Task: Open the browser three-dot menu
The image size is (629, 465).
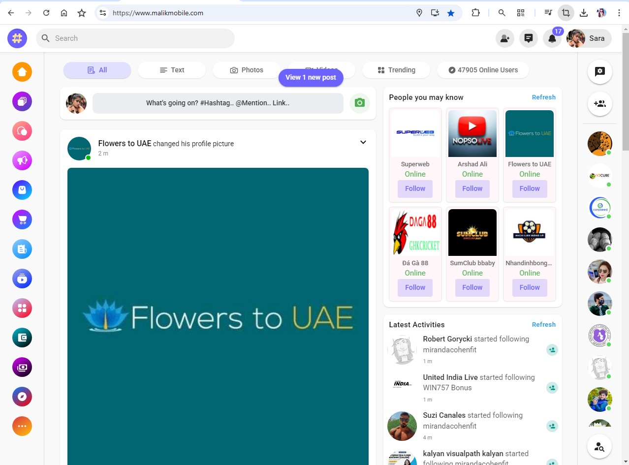Action: 619,13
